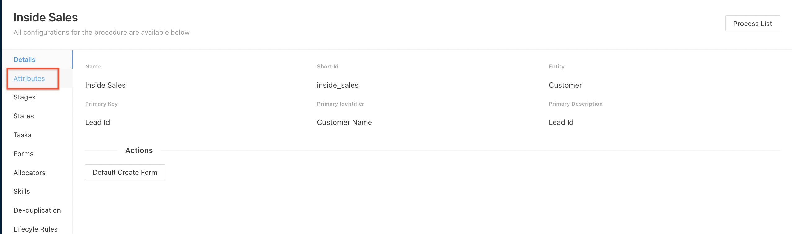Select the States sidebar item

24,116
